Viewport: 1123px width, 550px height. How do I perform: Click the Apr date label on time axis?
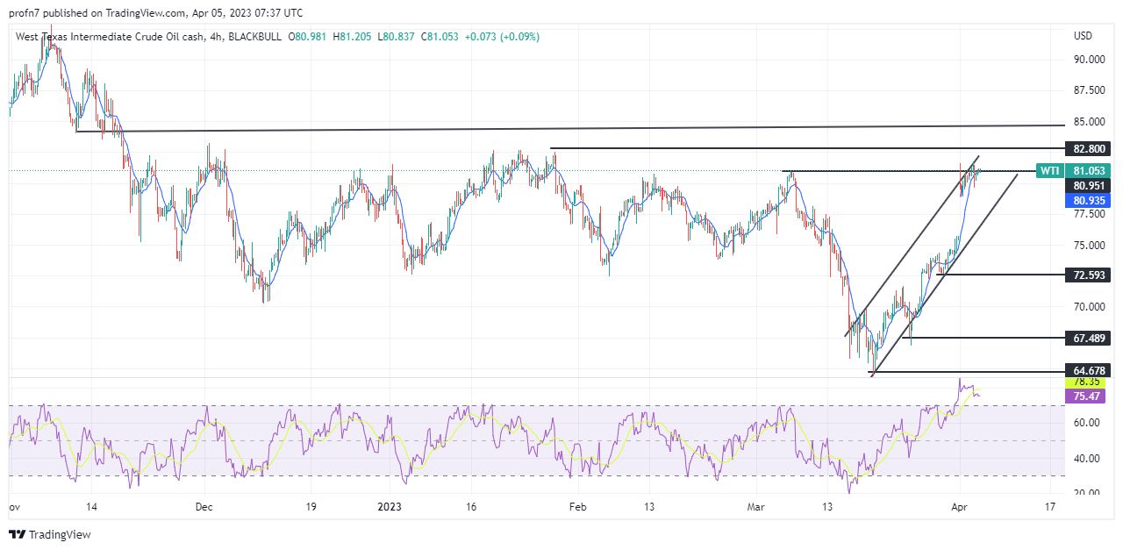tap(961, 507)
